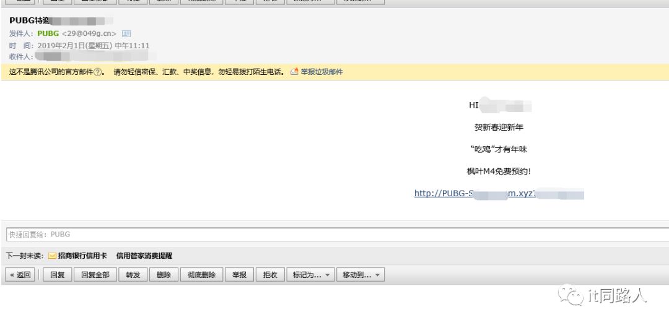The image size is (669, 325).
Task: Click the body line 贺新春迎新年
Action: [499, 127]
